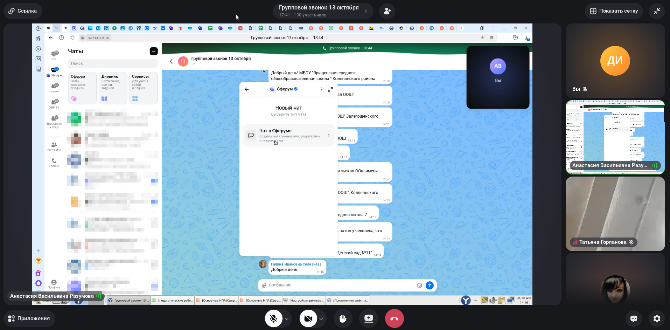Select Татьяна Горланова video tile

[x=615, y=213]
